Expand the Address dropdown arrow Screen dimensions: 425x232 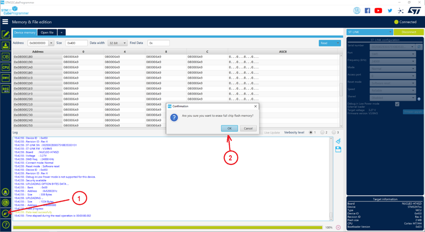point(51,43)
